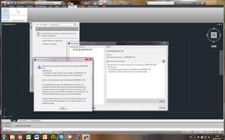
Task: Click the Fermer button
Action: (x=162, y=108)
